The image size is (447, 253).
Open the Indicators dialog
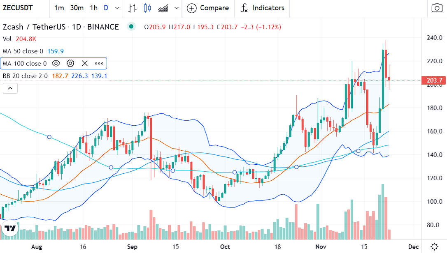pos(262,8)
